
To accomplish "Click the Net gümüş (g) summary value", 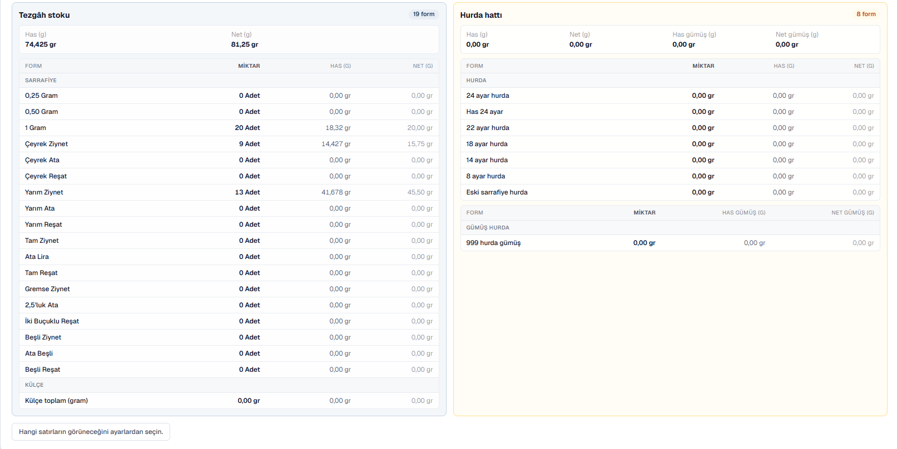I will point(787,44).
